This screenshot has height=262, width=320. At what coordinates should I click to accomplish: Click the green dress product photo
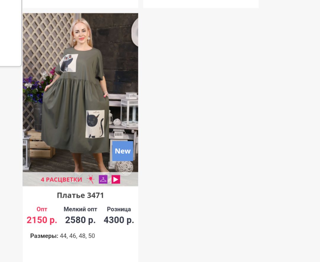coord(80,93)
